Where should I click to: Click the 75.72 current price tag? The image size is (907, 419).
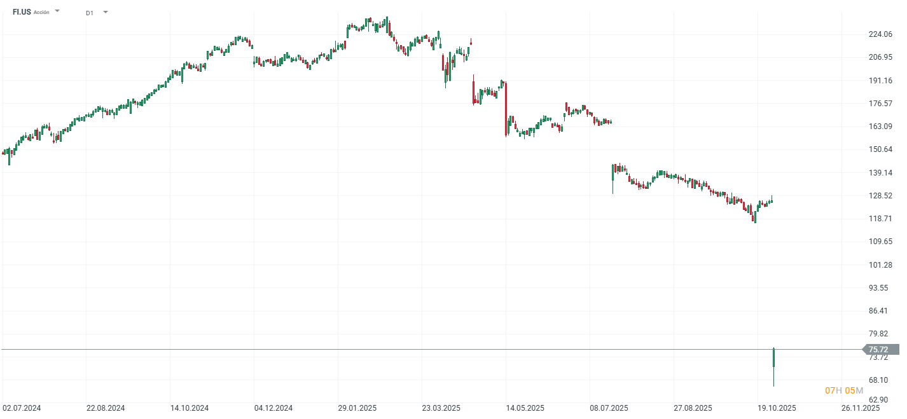pyautogui.click(x=878, y=348)
